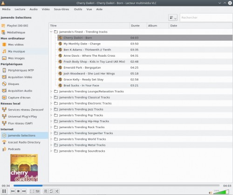233x195 pixels.
Task: Expand Jamendo's Trending Lounge/Relaxation Tracks
Action: 51,91
